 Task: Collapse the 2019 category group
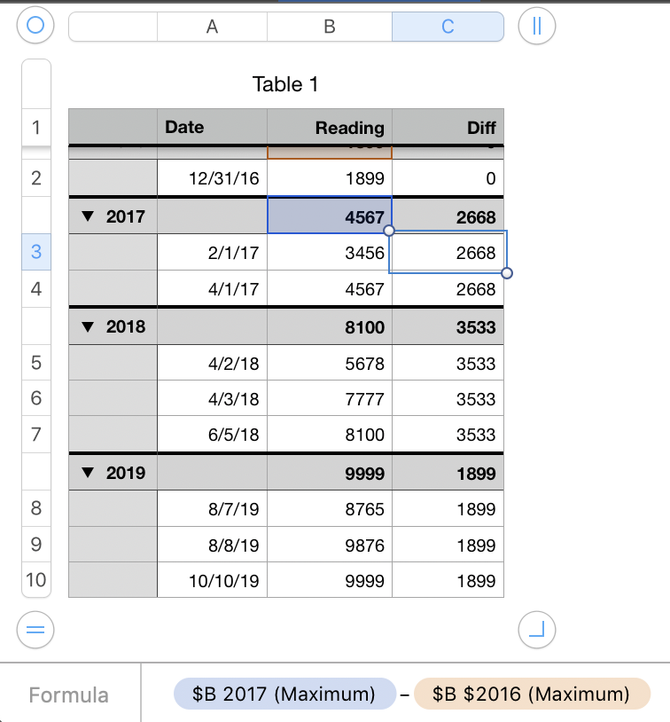[x=87, y=473]
